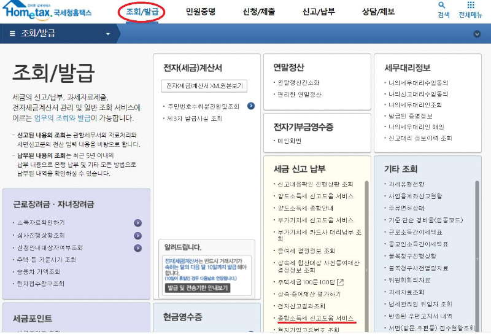The width and height of the screenshot is (491, 334).
Task: Open 불복청구사전열람자료 link
Action: coord(419,268)
